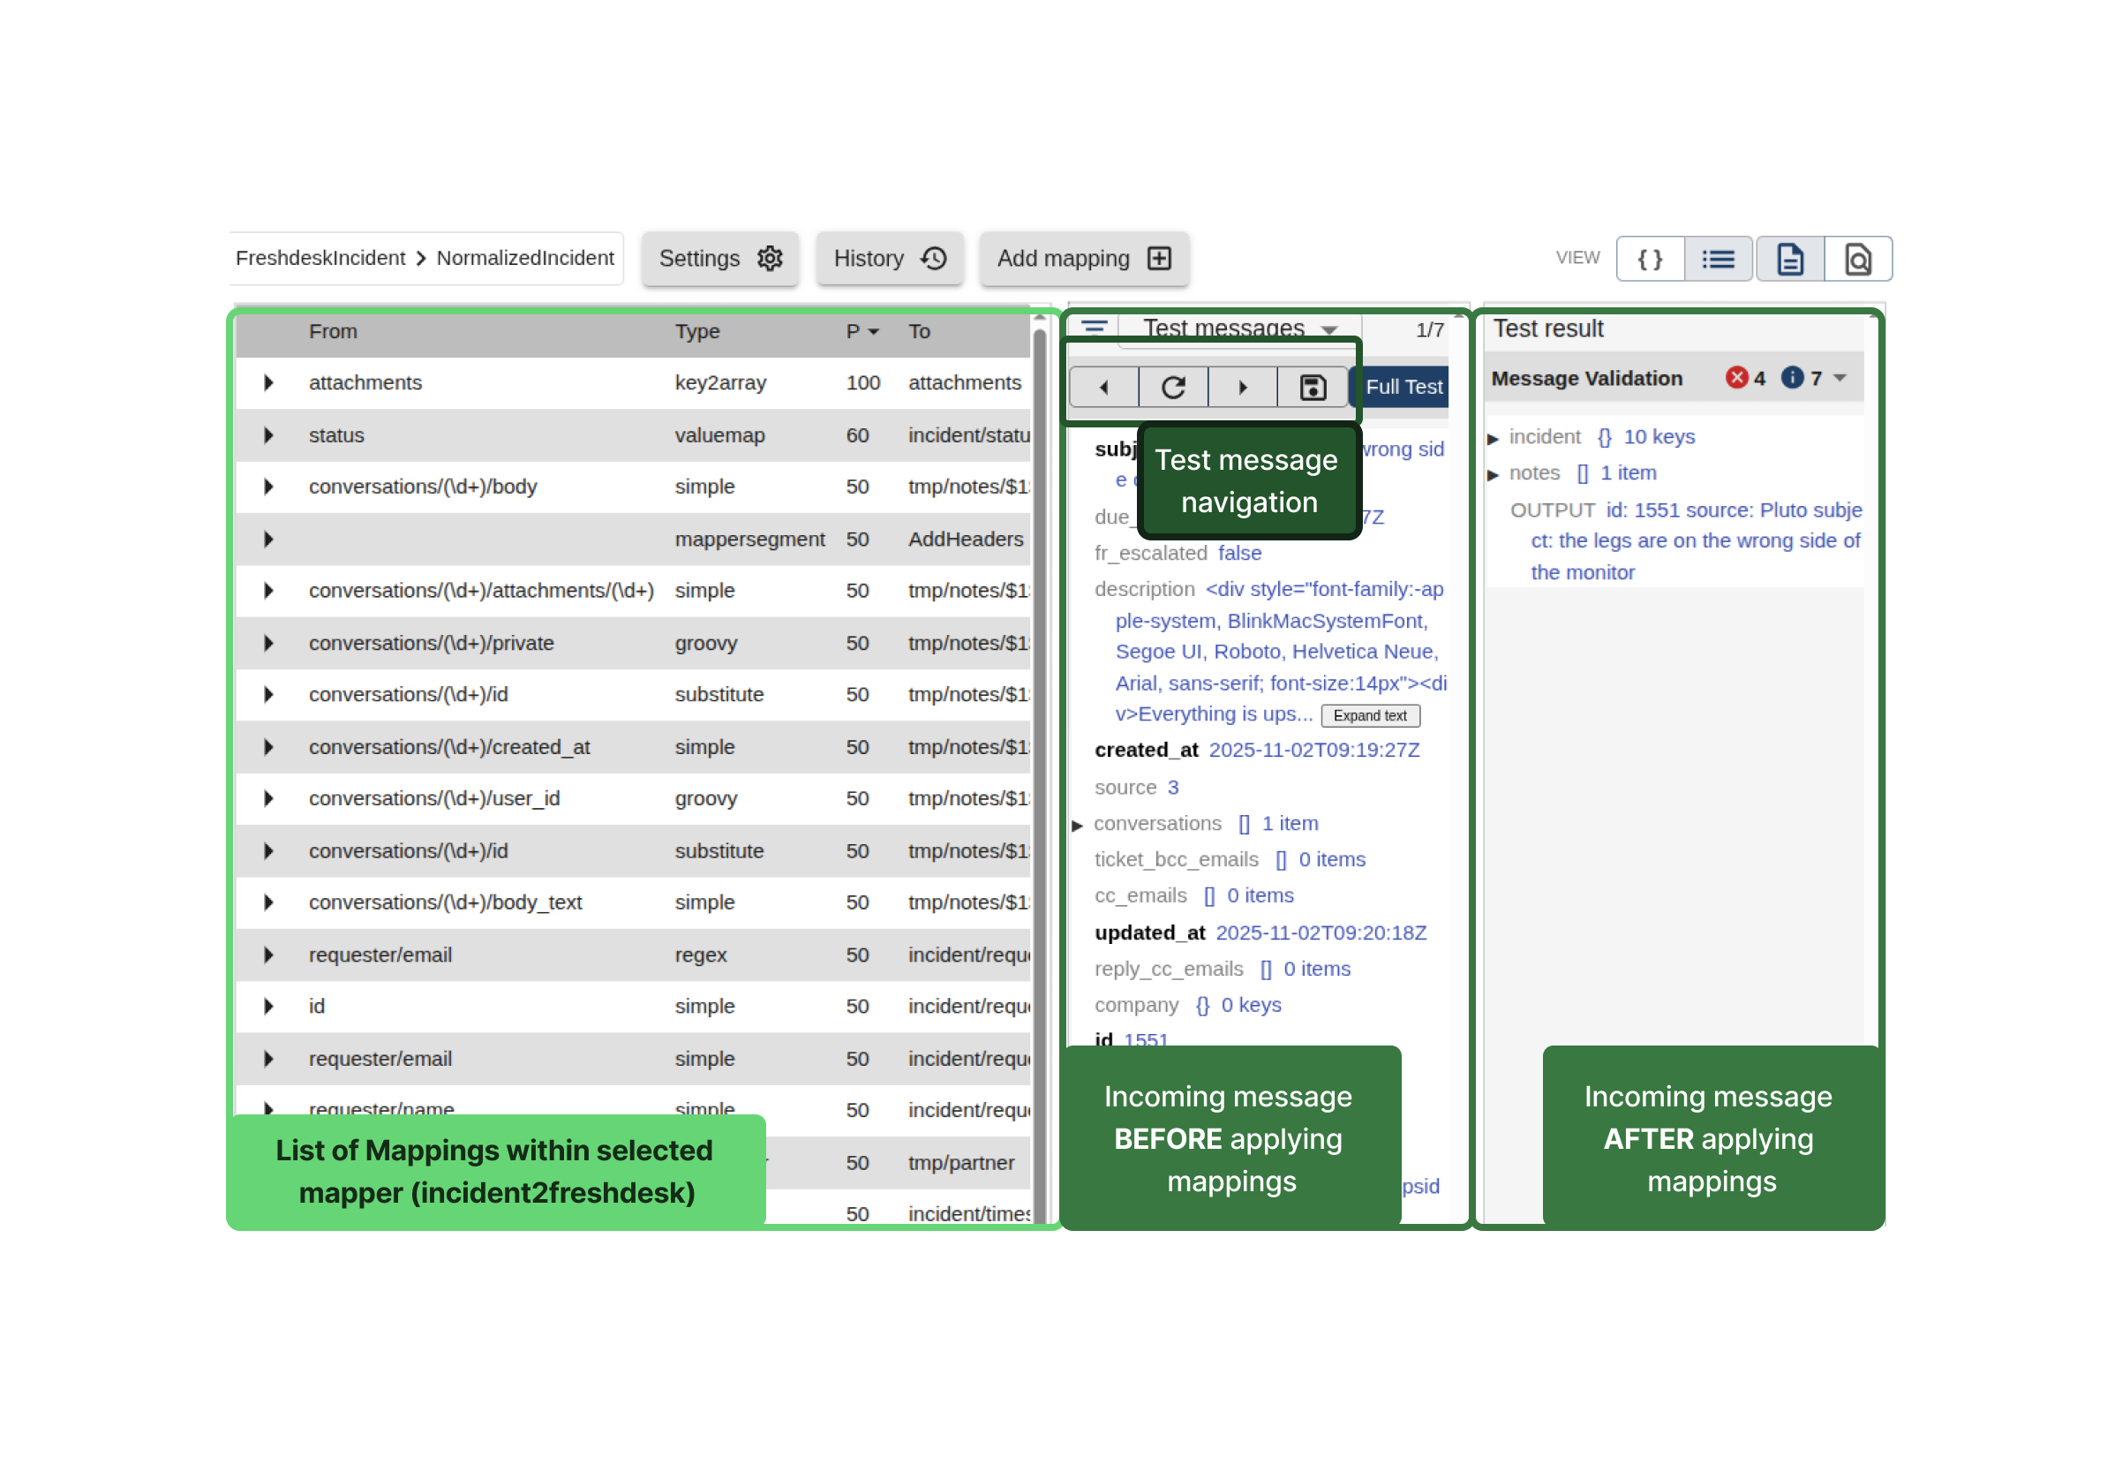Screen dimensions: 2122x1457
Task: Expand the incident node in test result
Action: [1494, 439]
